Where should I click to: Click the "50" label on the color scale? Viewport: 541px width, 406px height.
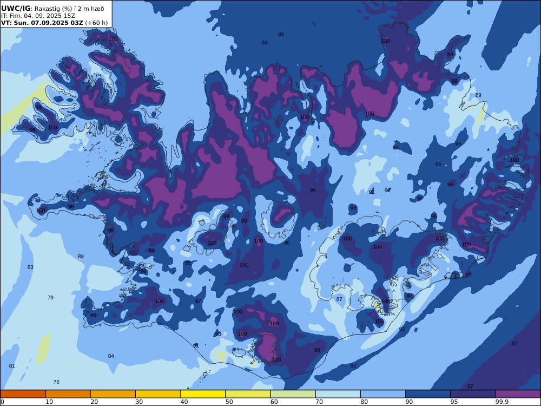(229, 402)
